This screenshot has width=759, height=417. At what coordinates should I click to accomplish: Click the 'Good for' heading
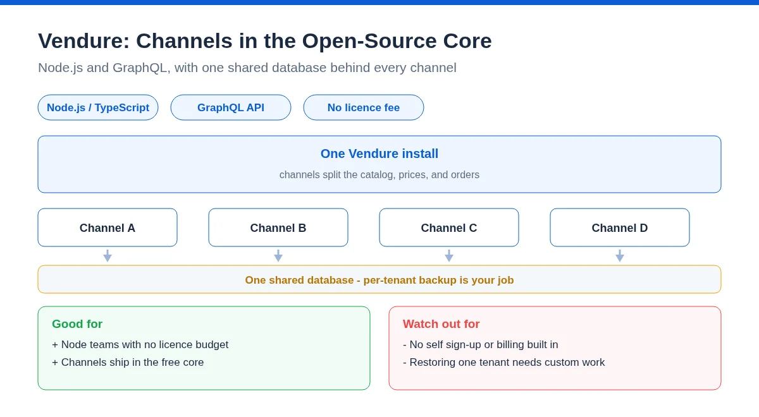(x=77, y=324)
